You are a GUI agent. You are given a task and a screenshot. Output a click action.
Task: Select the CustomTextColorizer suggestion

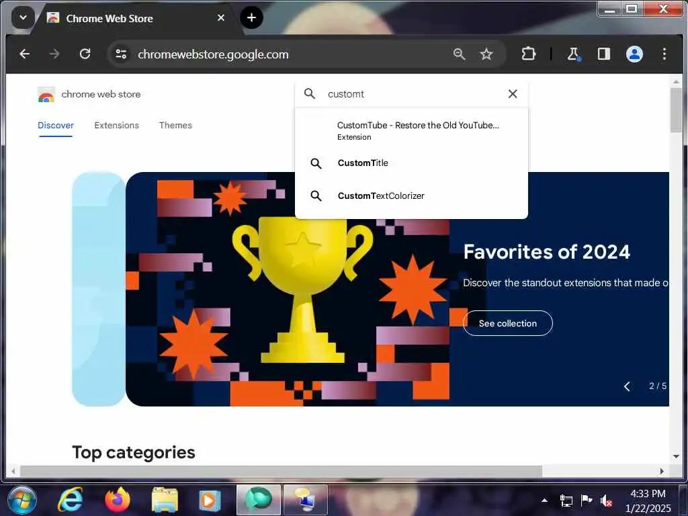pyautogui.click(x=412, y=196)
